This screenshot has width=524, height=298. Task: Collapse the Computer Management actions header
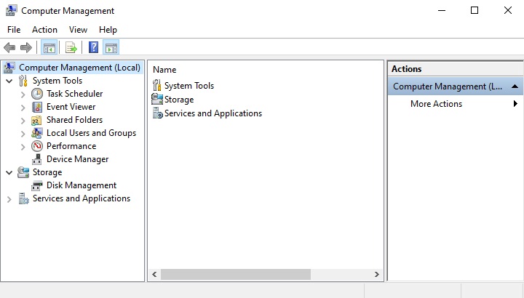pos(515,86)
